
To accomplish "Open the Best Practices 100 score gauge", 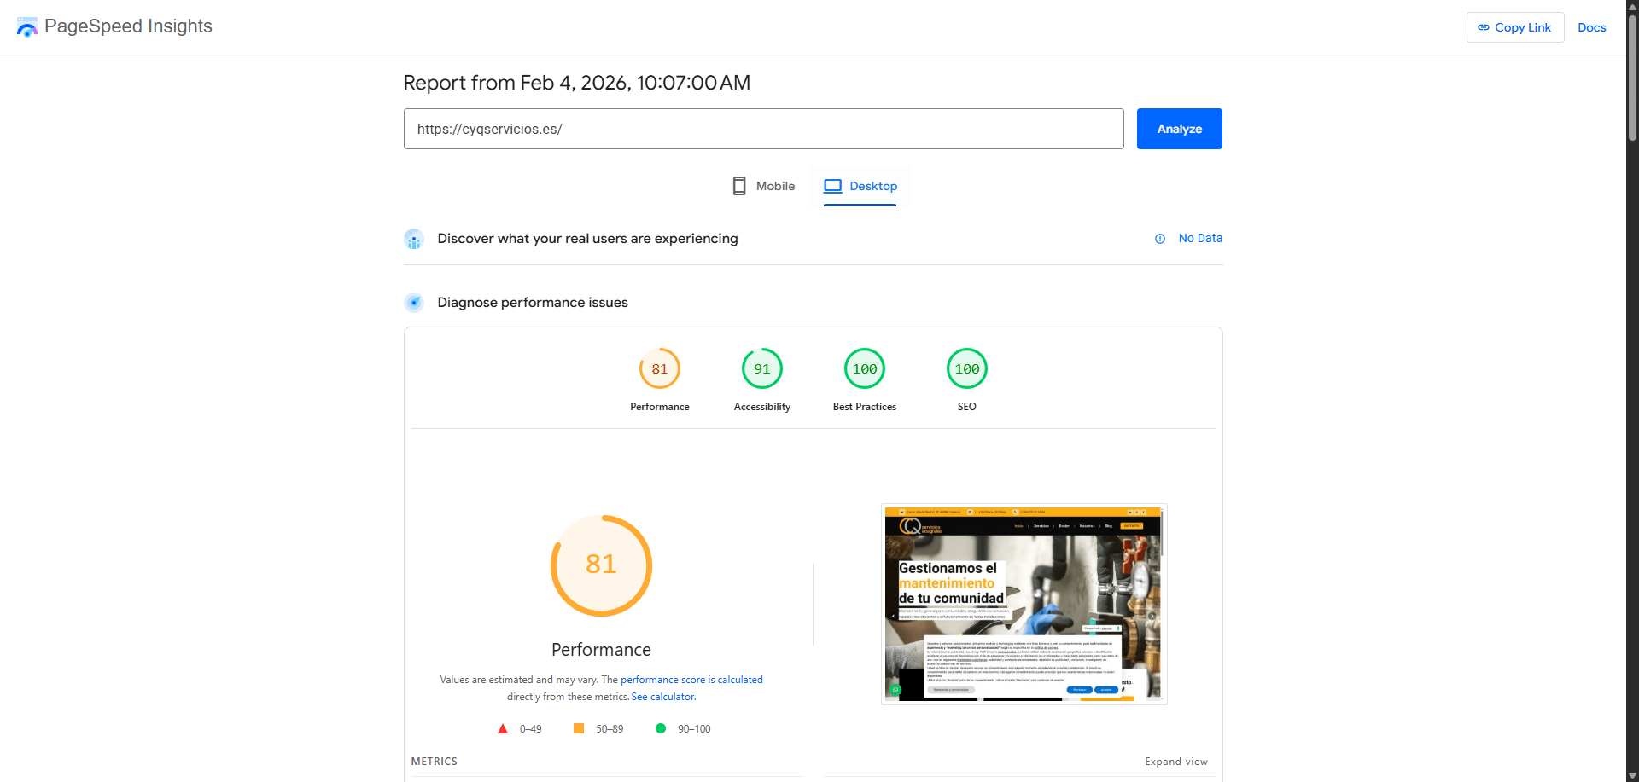I will pos(864,369).
